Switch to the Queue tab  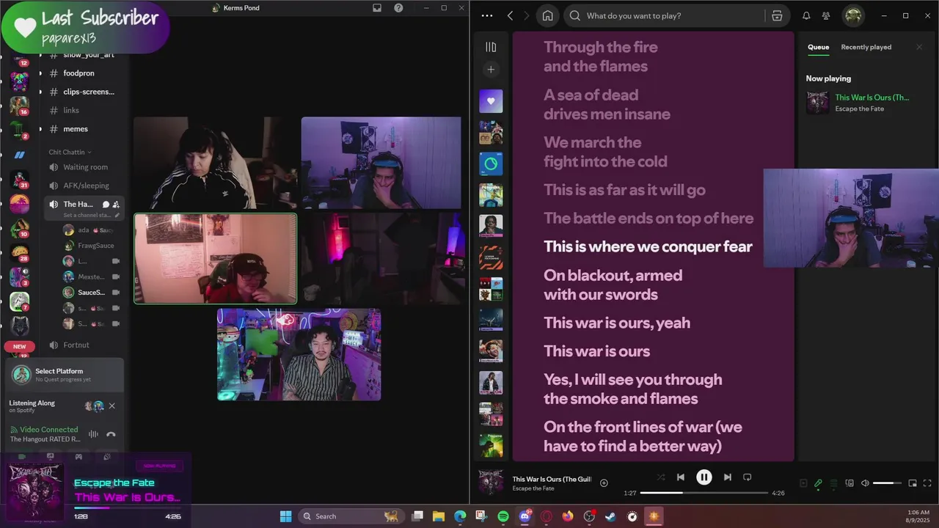818,47
